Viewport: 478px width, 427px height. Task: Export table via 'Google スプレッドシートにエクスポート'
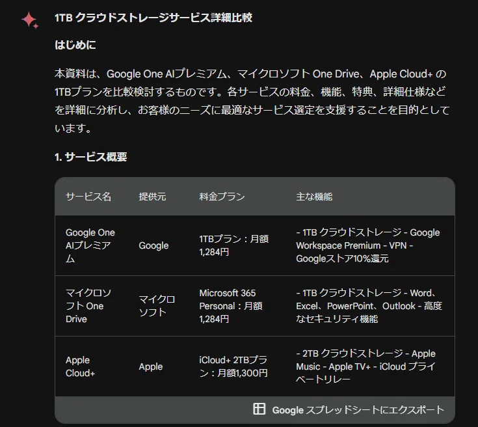click(349, 409)
